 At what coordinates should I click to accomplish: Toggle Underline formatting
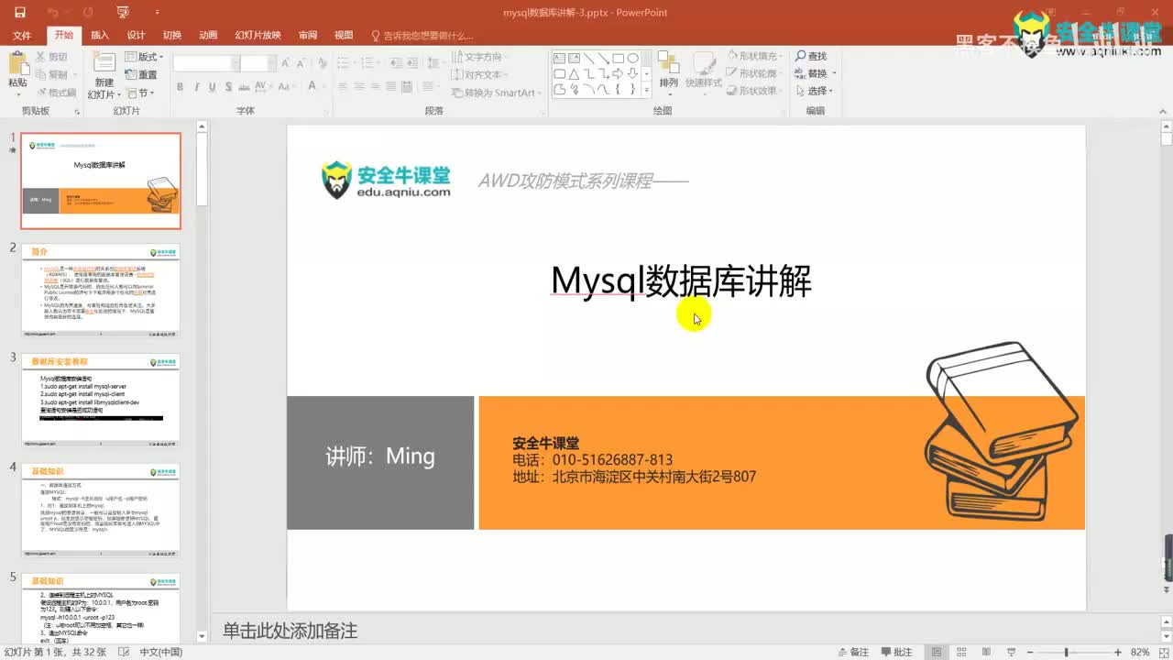[x=213, y=88]
